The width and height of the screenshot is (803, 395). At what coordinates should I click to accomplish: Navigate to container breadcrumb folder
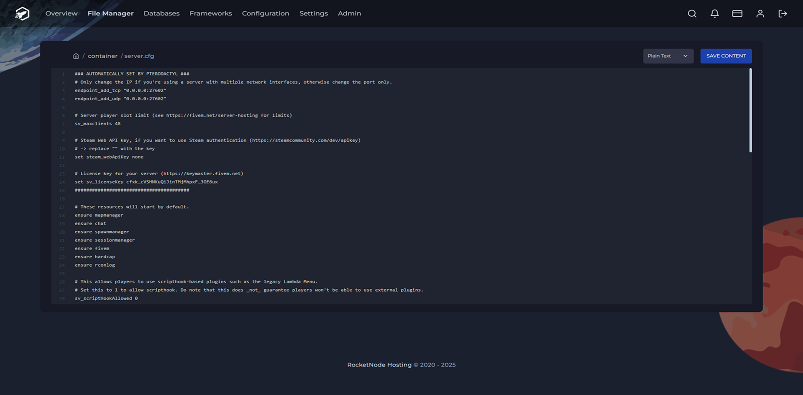pos(102,56)
